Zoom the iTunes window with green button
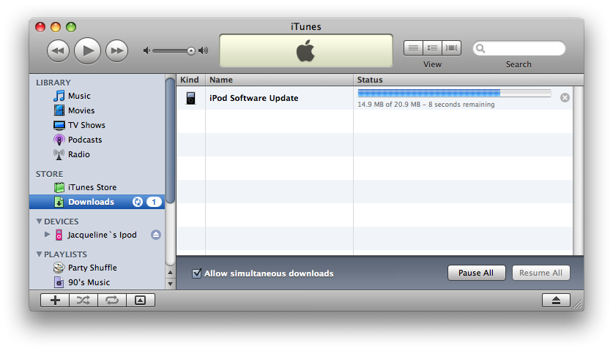613x351 pixels. coord(71,27)
